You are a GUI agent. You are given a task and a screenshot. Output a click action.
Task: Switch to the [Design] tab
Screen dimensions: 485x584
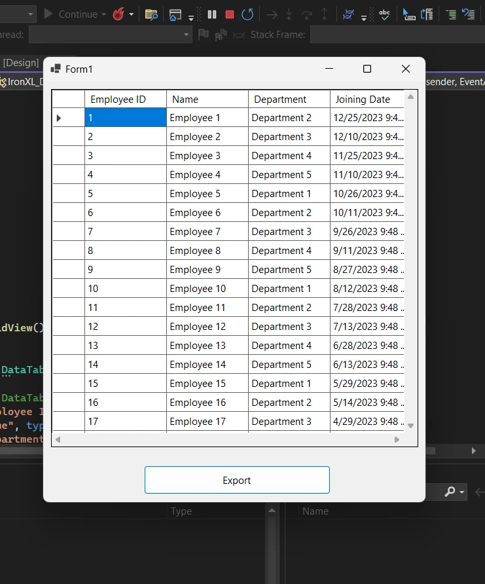[x=20, y=62]
